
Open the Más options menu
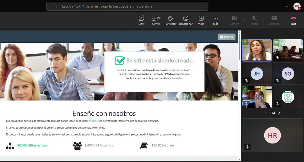point(215,20)
